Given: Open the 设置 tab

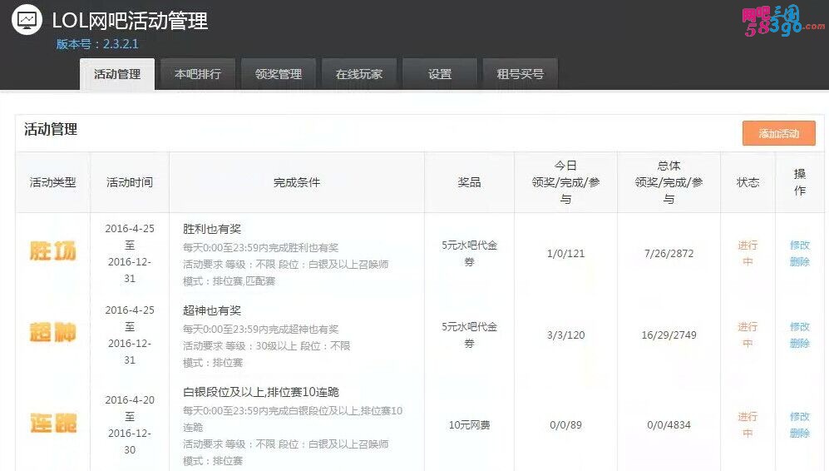Looking at the screenshot, I should [x=440, y=74].
